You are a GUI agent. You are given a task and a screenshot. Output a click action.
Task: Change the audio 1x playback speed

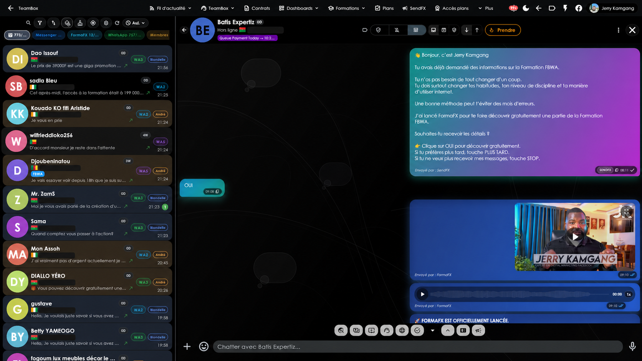click(629, 294)
